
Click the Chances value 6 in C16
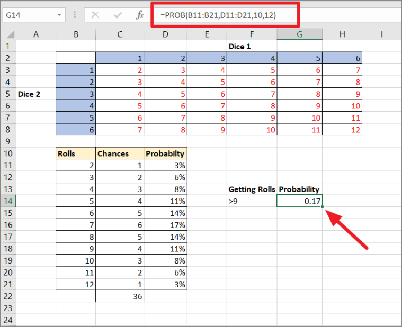[120, 225]
